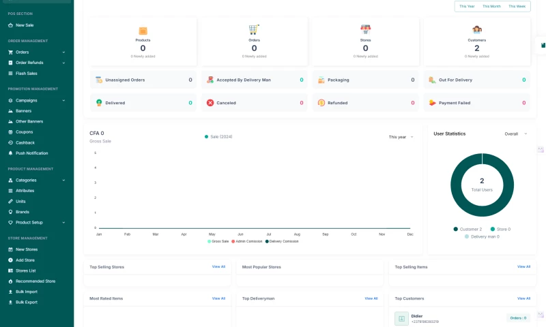Click the Coupons icon in sidebar
The width and height of the screenshot is (546, 327).
[10, 131]
